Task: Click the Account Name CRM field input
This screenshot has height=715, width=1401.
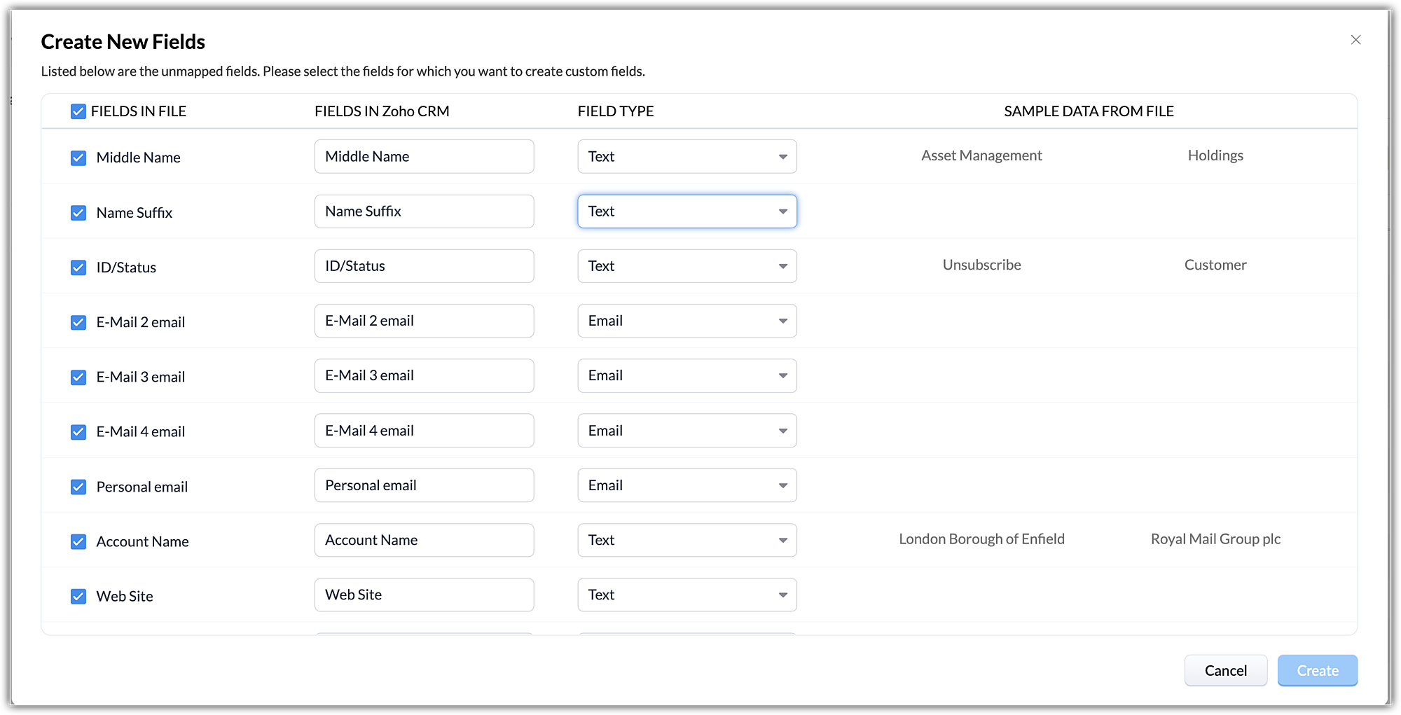Action: (x=424, y=540)
